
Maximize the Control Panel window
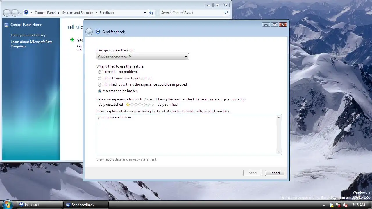coord(217,5)
